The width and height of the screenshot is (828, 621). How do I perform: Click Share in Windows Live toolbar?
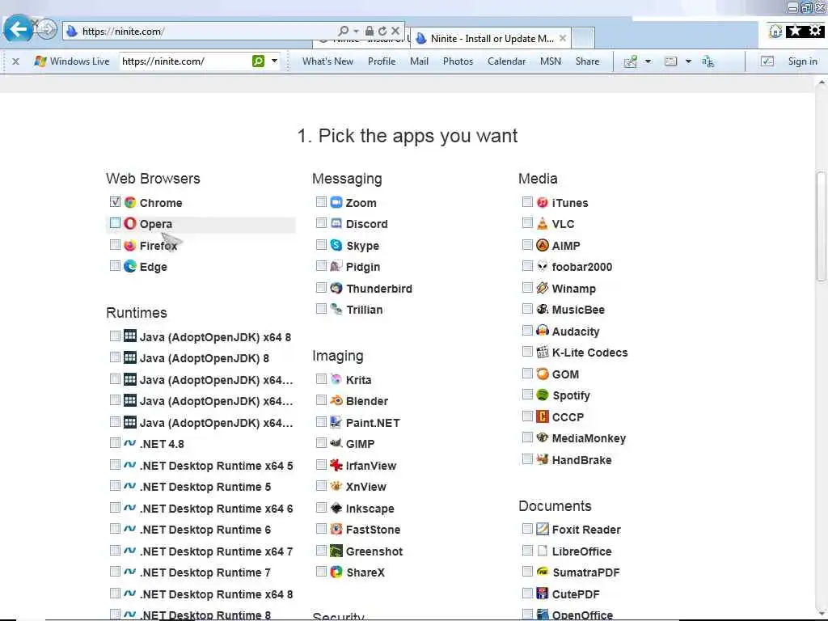(x=587, y=61)
